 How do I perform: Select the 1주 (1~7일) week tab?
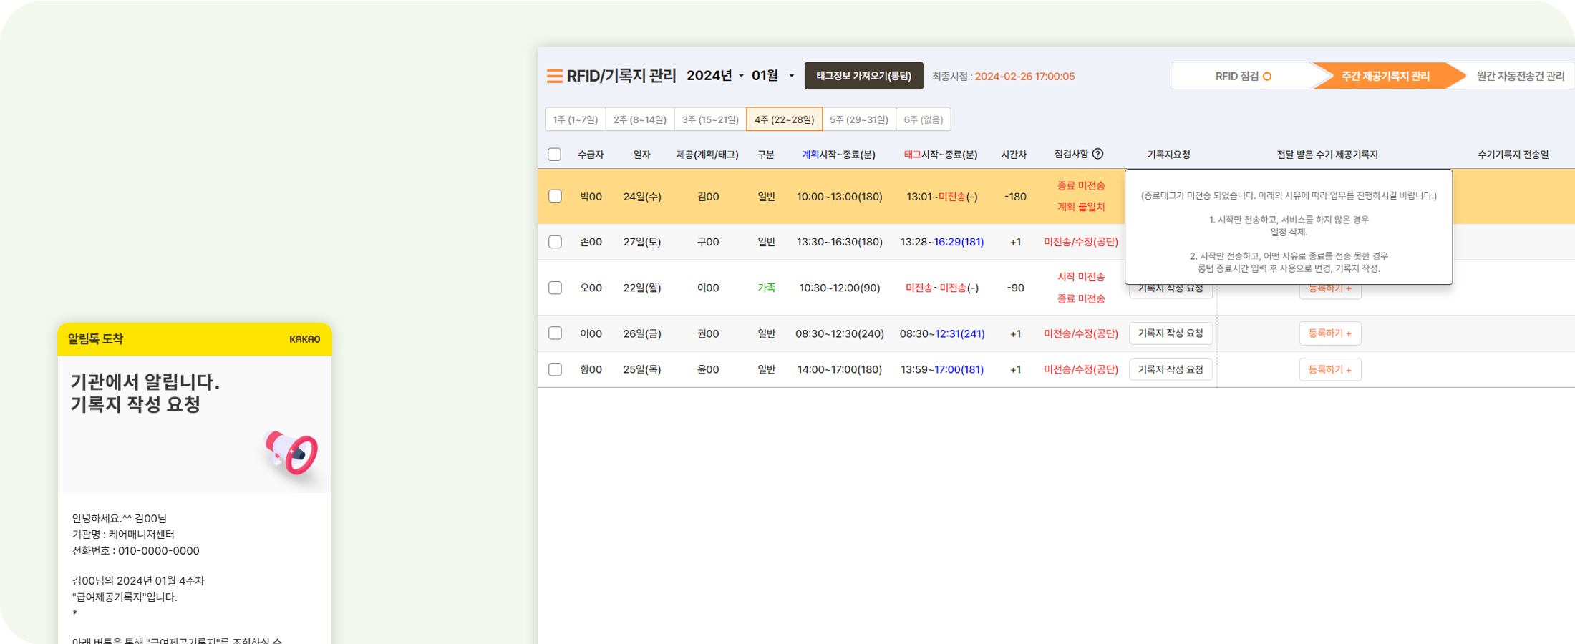tap(576, 119)
